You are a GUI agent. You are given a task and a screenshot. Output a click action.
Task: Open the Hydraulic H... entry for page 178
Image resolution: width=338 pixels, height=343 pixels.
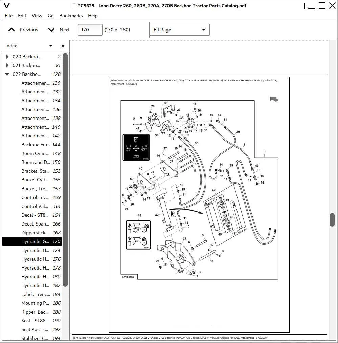click(x=32, y=268)
